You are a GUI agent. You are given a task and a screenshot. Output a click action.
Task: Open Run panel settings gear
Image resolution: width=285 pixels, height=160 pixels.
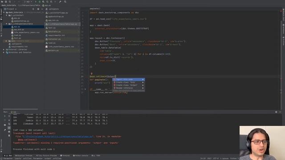coord(276,112)
